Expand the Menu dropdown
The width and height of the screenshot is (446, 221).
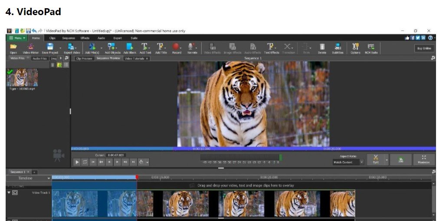click(17, 38)
